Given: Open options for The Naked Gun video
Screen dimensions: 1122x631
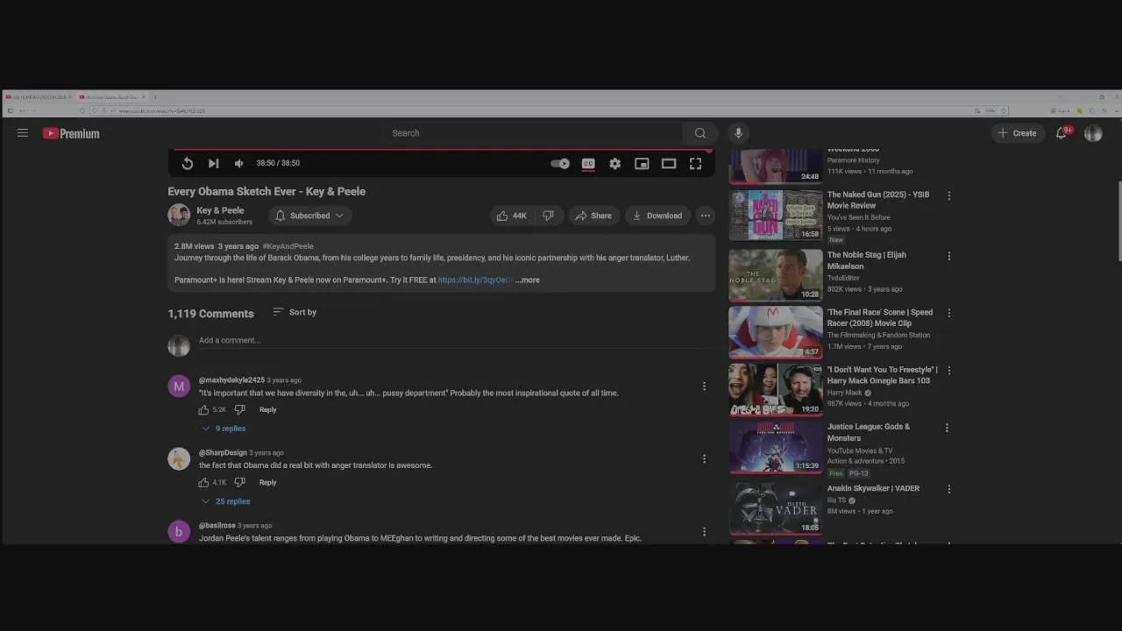Looking at the screenshot, I should tap(948, 195).
